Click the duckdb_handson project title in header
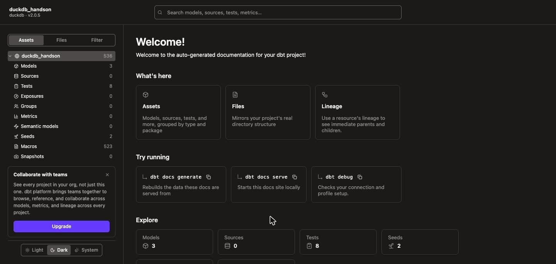The height and width of the screenshot is (264, 556). coord(30,9)
